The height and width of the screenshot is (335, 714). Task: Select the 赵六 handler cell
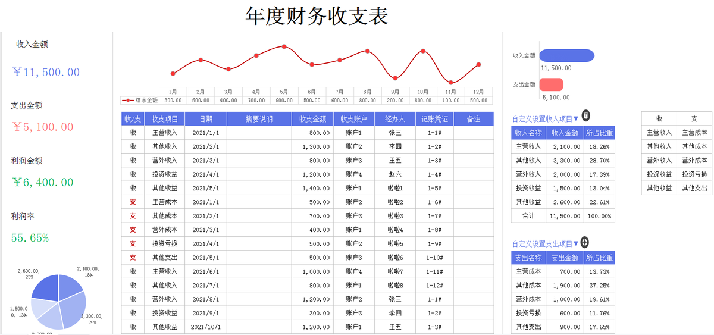pos(395,174)
